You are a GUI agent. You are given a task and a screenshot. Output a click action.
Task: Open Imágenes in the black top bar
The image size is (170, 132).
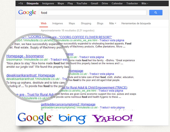(x=48, y=3)
